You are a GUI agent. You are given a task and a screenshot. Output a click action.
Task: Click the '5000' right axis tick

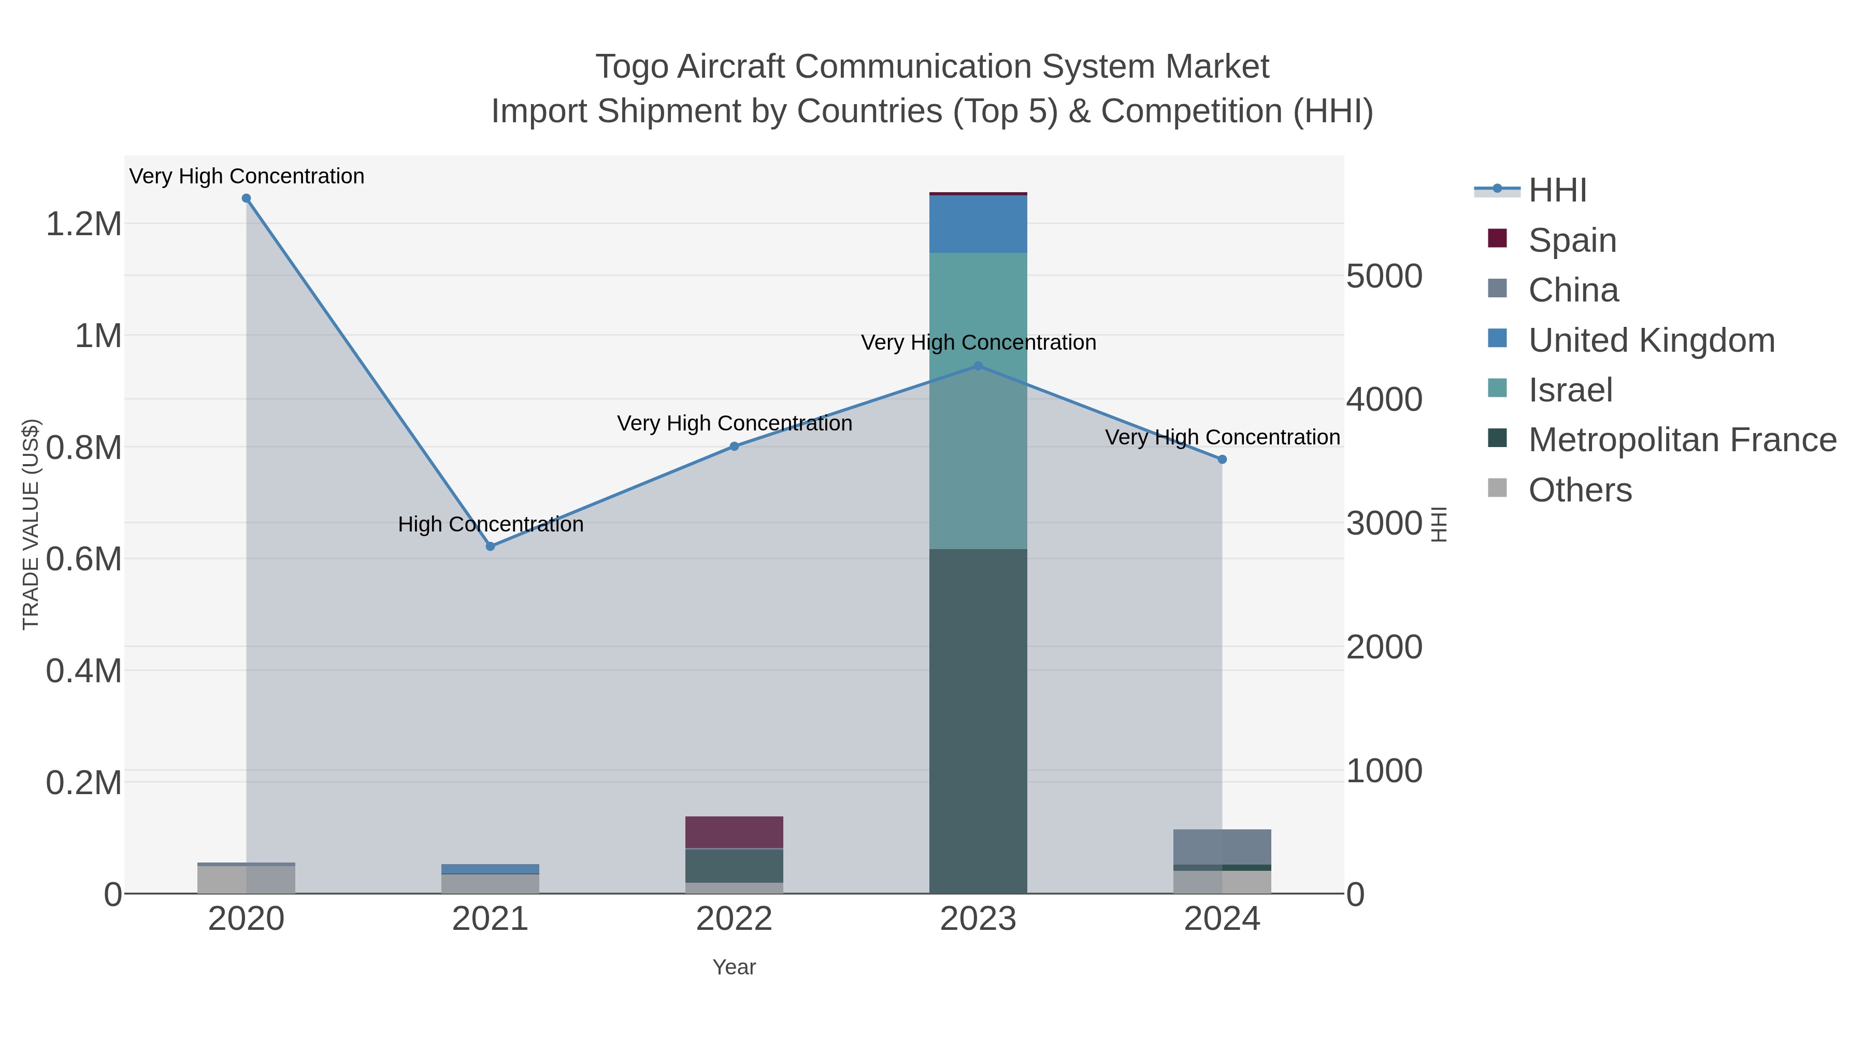(1384, 276)
